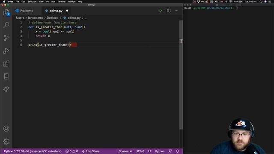Open the Selection menu
274x154 pixels.
click(32, 2)
